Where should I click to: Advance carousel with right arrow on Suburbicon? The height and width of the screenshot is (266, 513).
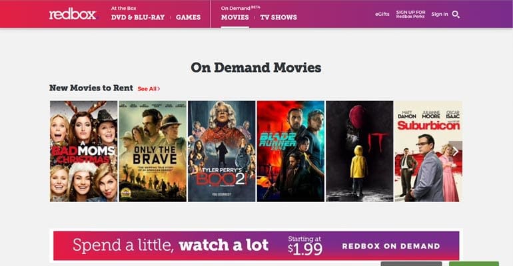(455, 151)
